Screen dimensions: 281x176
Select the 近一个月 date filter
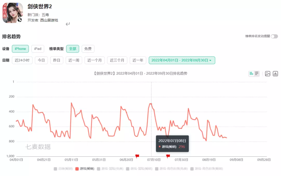pos(94,60)
